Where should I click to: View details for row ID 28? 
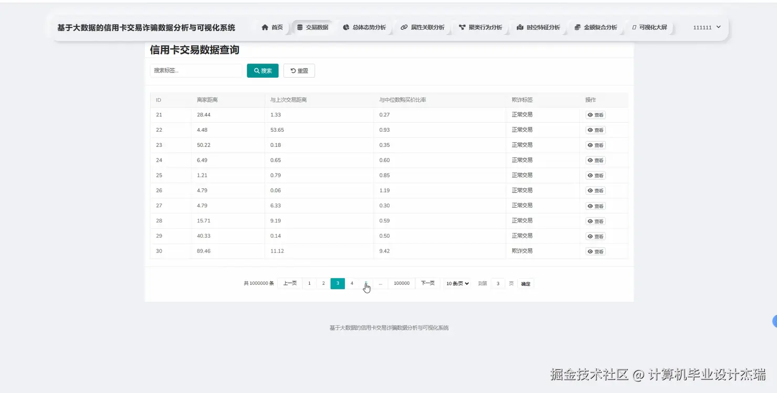tap(595, 221)
